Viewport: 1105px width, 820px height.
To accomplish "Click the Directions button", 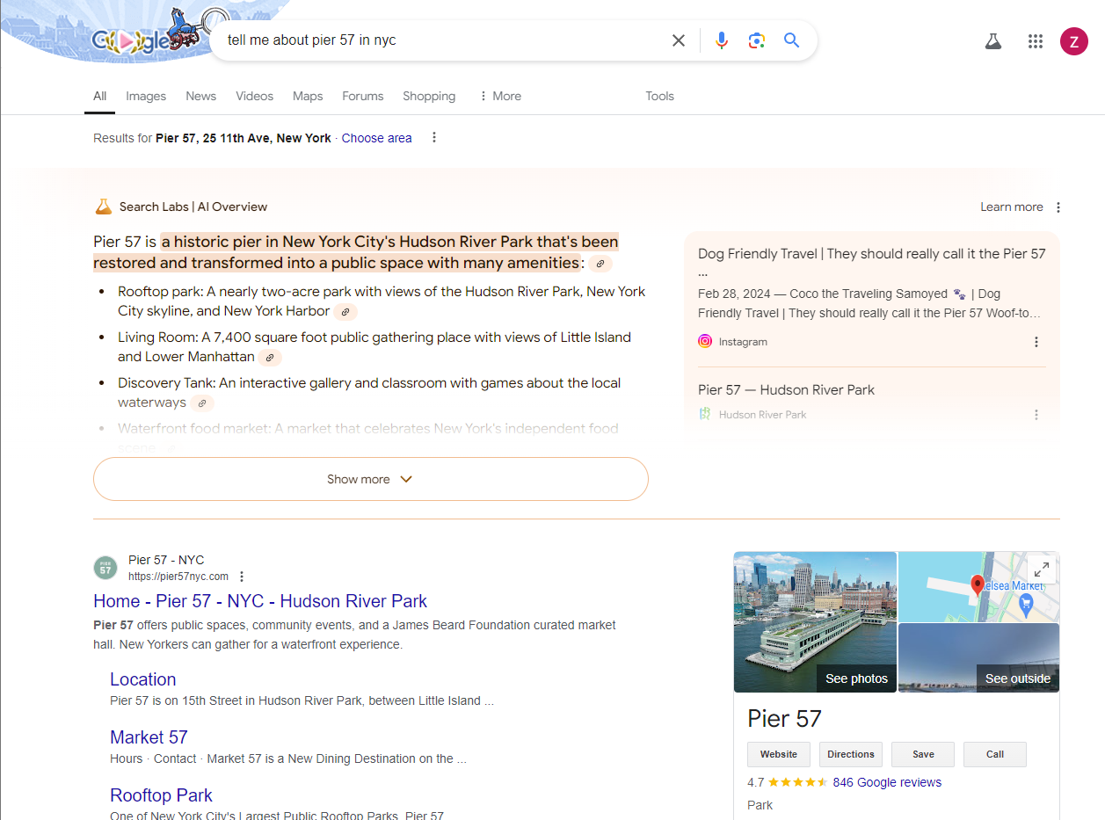I will [x=851, y=754].
